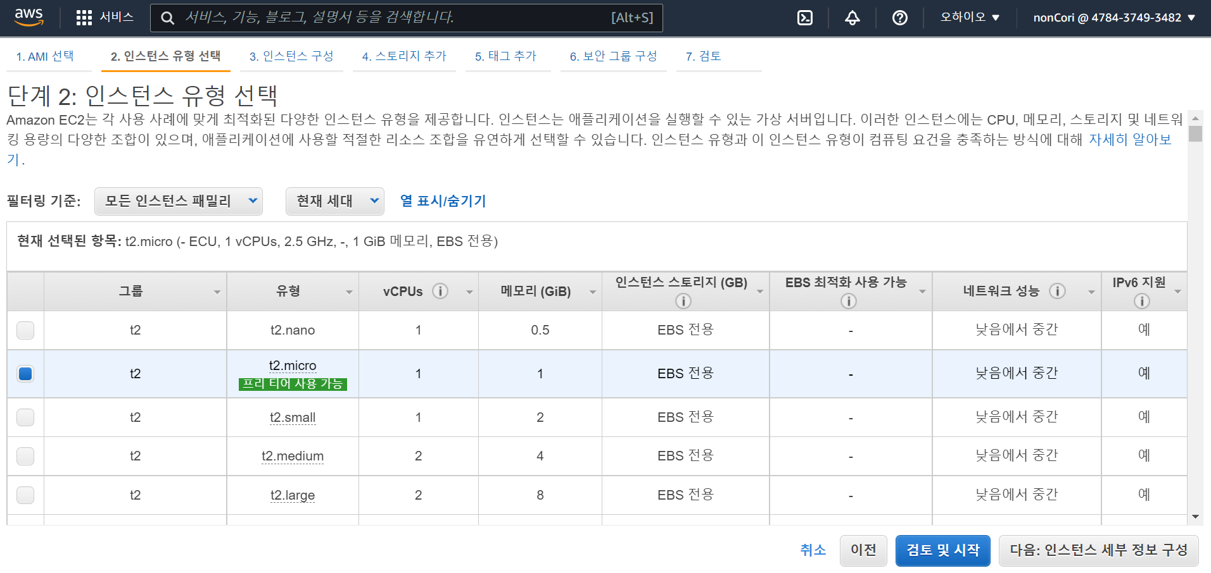1211x573 pixels.
Task: Go to step 3 인스턴스 구성 tab
Action: click(x=291, y=56)
